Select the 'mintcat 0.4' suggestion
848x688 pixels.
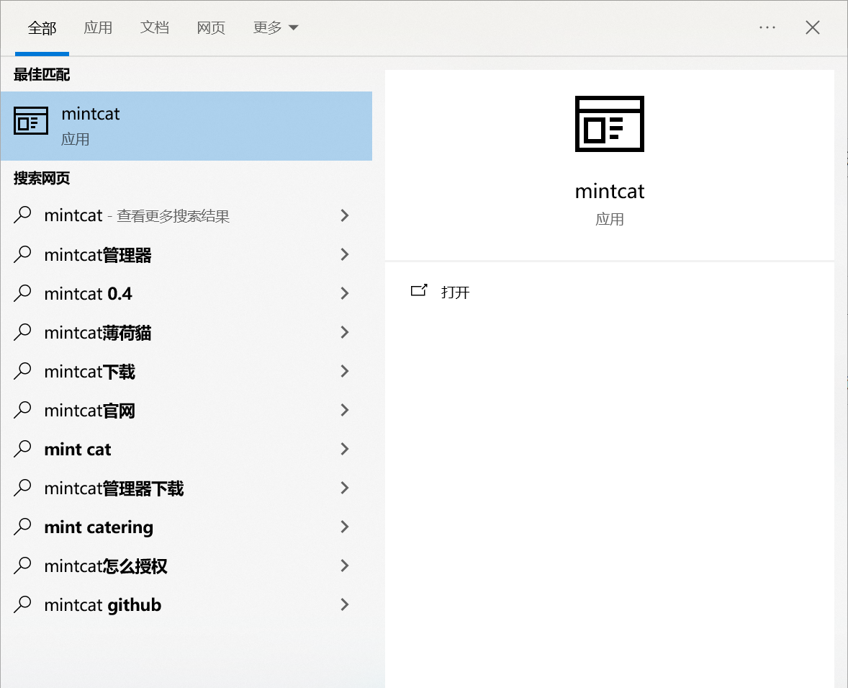186,293
